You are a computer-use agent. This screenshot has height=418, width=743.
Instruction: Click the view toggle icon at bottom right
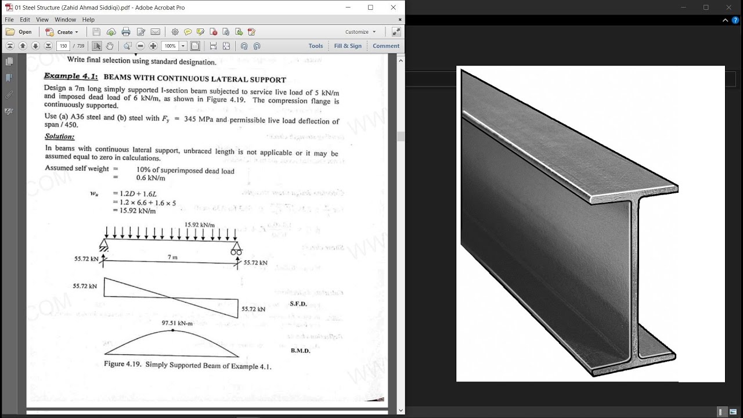pos(722,412)
